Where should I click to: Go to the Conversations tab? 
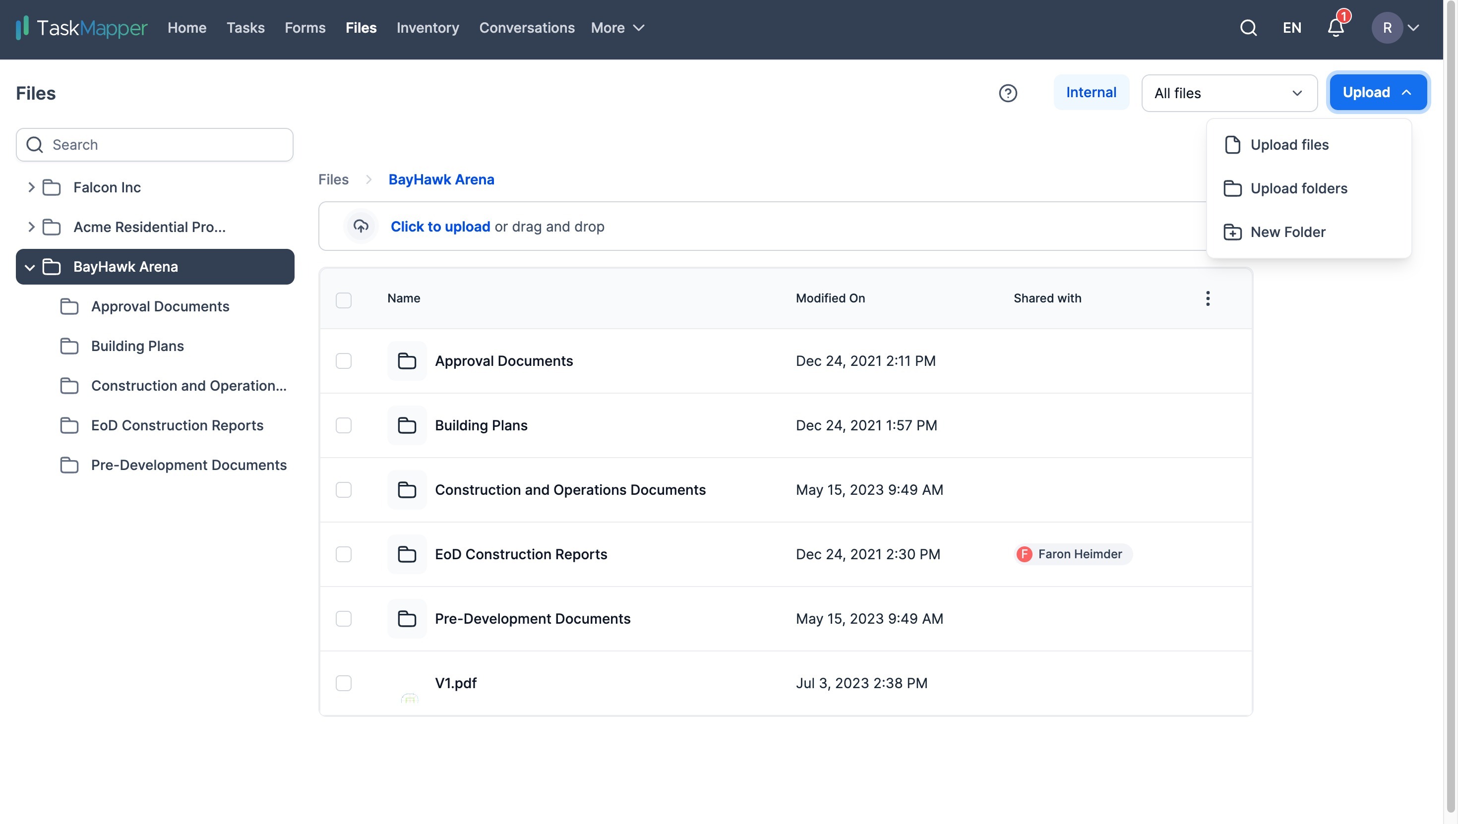(x=527, y=28)
